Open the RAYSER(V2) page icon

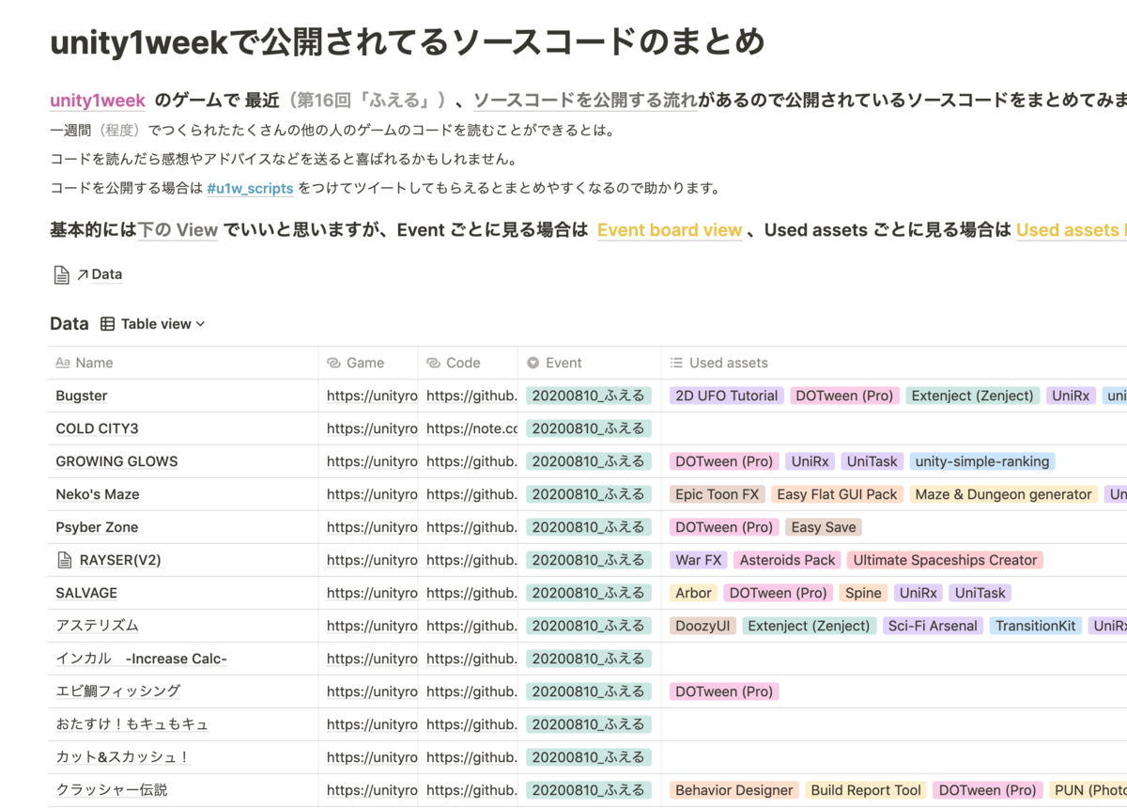tap(65, 560)
